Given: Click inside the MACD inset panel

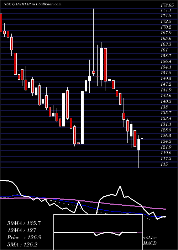Looking at the screenshot, I should coord(98,232).
